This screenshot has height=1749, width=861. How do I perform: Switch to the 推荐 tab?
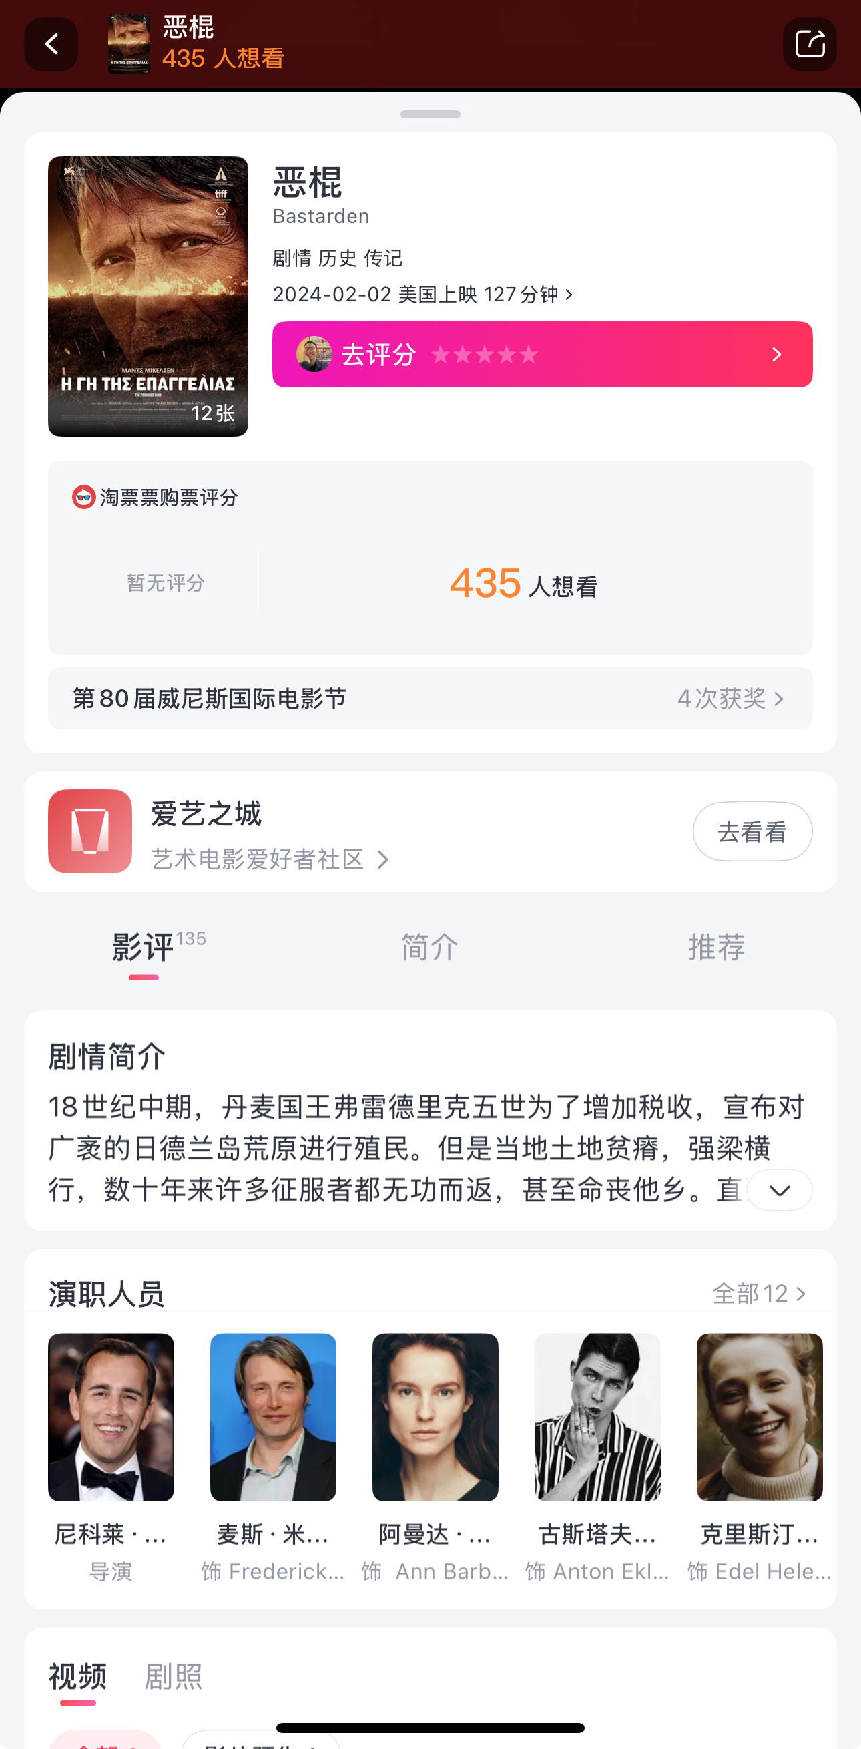click(717, 947)
